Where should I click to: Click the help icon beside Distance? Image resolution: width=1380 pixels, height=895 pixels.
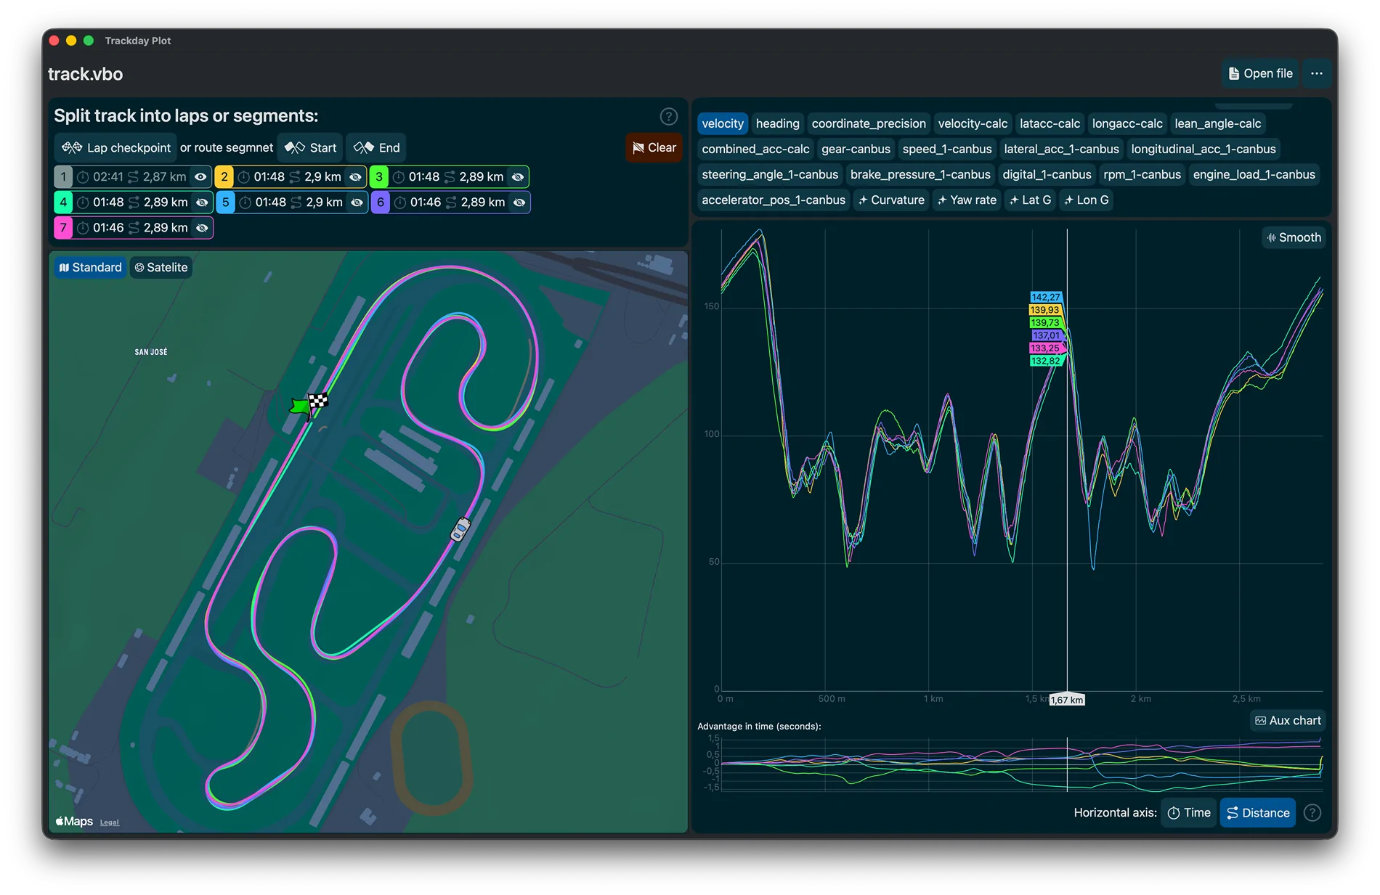point(1312,813)
